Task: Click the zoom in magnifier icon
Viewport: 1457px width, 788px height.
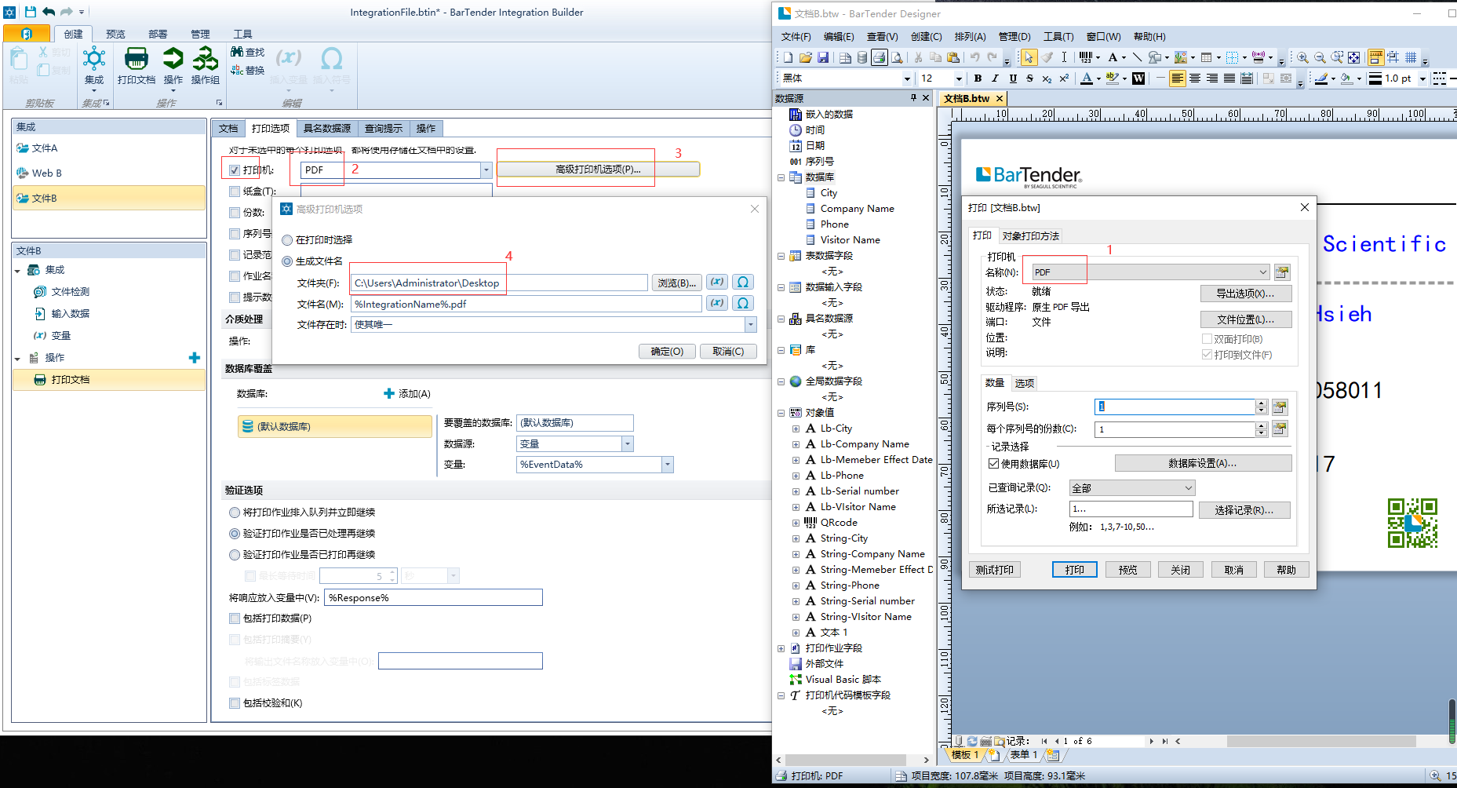Action: point(1302,58)
